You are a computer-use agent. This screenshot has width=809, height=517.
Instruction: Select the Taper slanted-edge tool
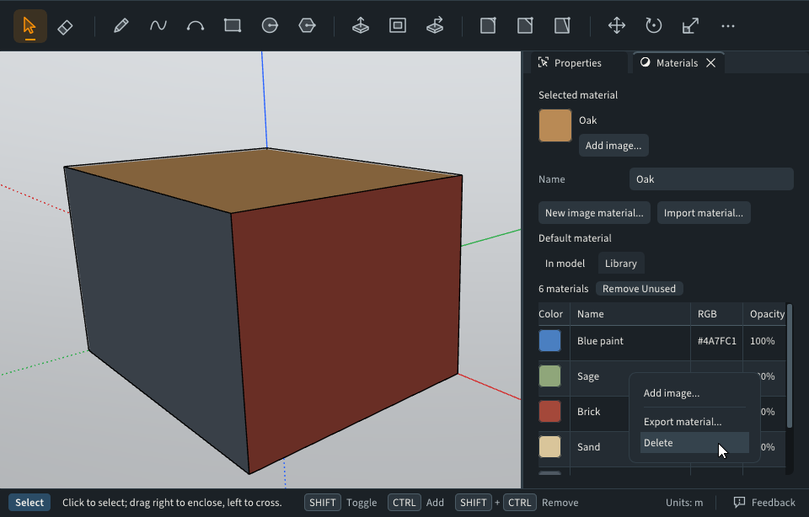pyautogui.click(x=562, y=26)
